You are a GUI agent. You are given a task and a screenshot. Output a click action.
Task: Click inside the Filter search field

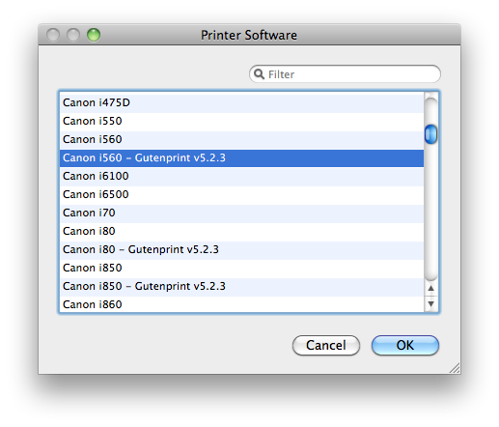point(345,74)
